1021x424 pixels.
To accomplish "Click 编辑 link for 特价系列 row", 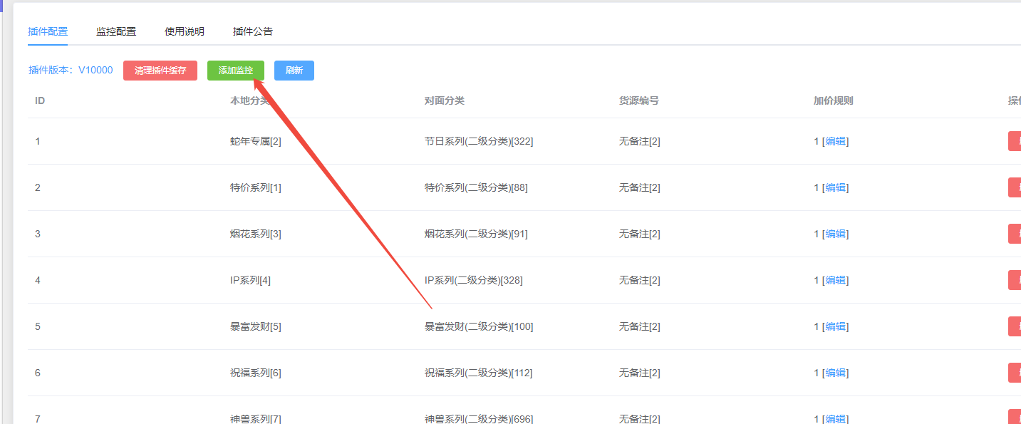I will click(x=836, y=187).
